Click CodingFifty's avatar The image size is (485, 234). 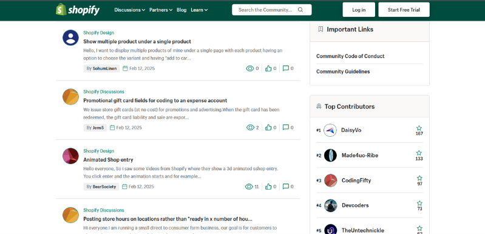pyautogui.click(x=330, y=181)
